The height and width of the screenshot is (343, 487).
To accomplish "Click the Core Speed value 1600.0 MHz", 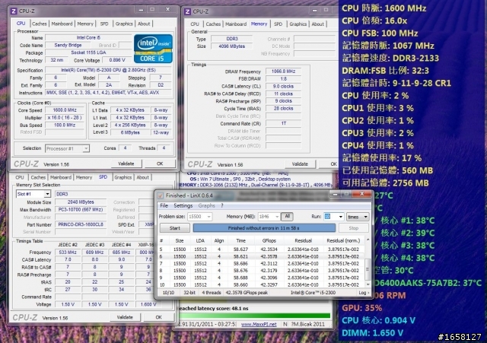I will tap(65, 110).
